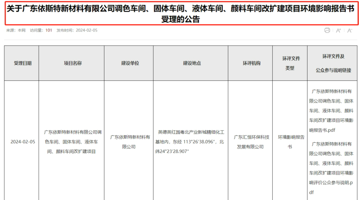
Task: Click the print page icon
Action: point(327,31)
